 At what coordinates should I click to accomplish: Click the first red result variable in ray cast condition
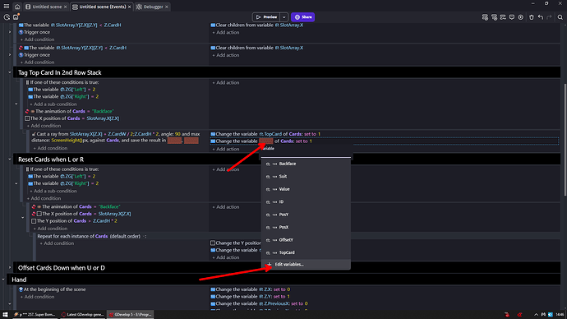174,141
